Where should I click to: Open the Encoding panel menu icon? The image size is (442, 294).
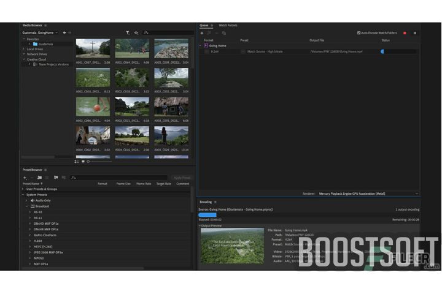pyautogui.click(x=215, y=202)
